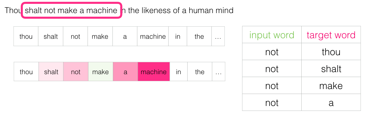Click the pale pink 'shalt' cell
The image size is (368, 117).
51,72
